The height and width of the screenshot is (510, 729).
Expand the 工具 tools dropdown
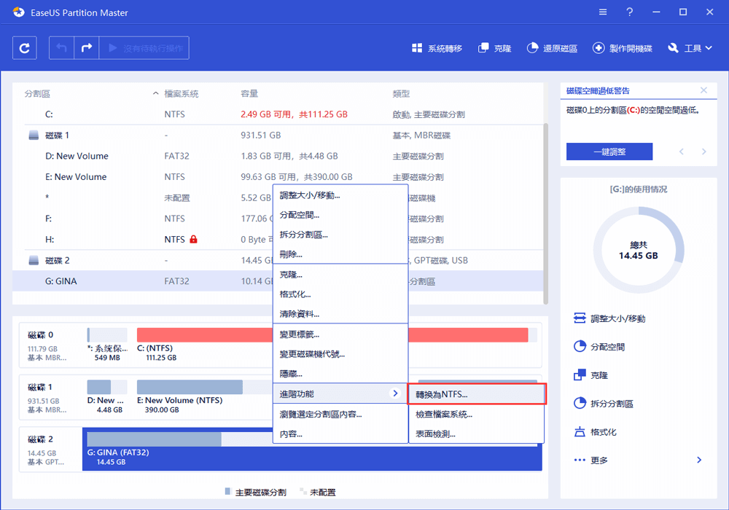pyautogui.click(x=690, y=48)
